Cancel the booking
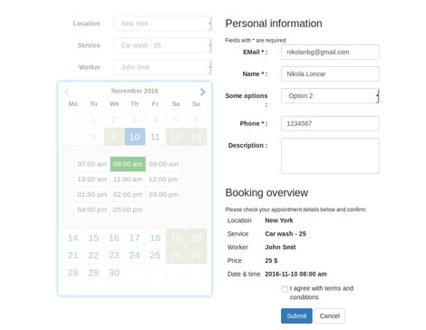Viewport: 426px width, 330px height. [330, 315]
